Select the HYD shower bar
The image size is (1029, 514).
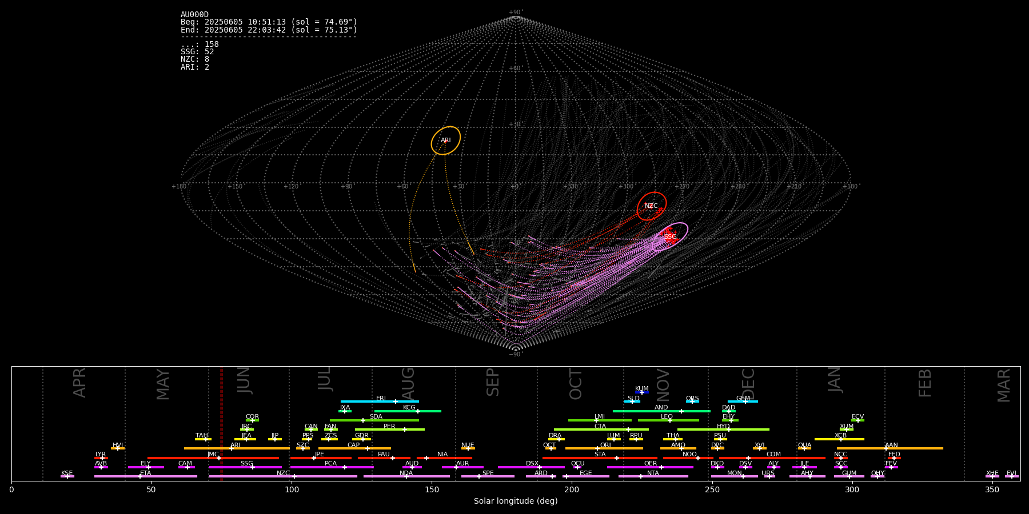point(723,429)
